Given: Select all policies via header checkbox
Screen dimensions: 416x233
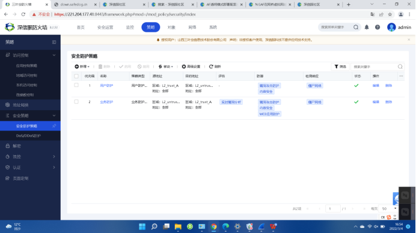Looking at the screenshot, I should click(76, 76).
